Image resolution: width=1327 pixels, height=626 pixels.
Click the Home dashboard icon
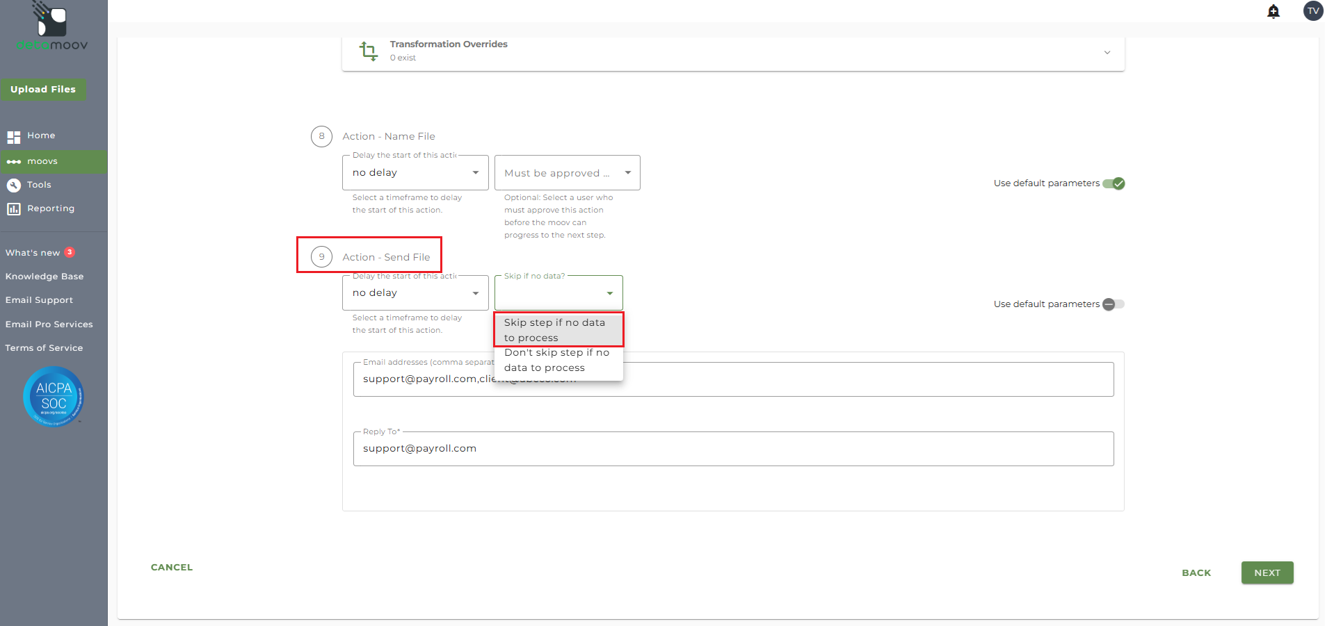click(14, 136)
